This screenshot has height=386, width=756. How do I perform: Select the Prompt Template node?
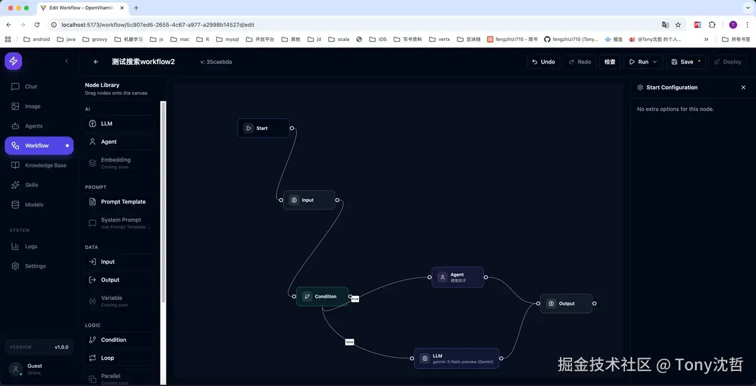[x=122, y=202]
